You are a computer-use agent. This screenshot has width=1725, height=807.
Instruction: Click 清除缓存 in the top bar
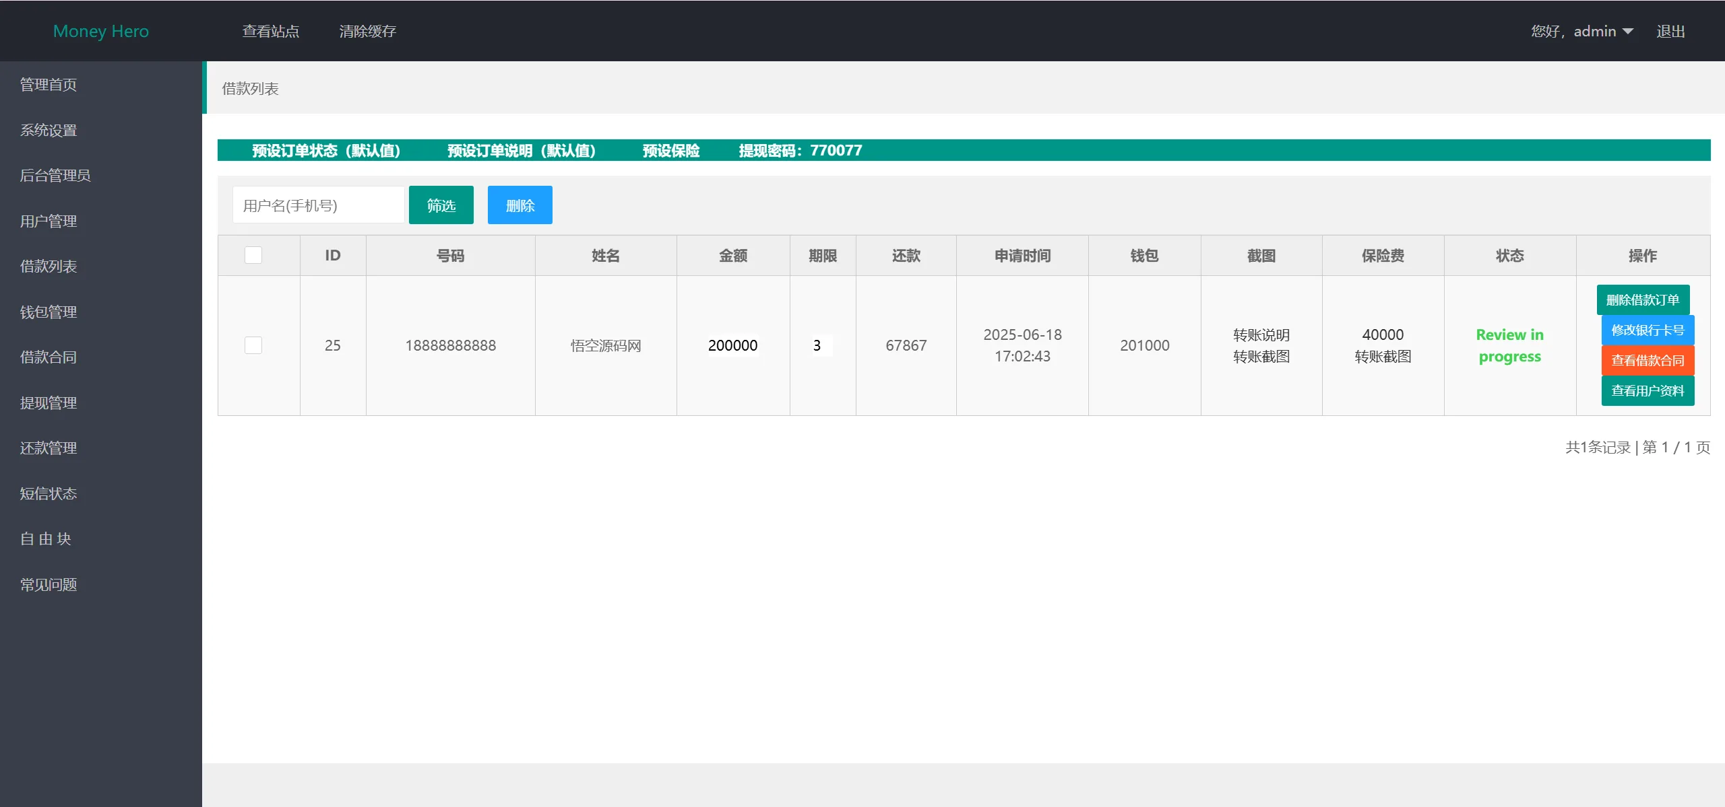[x=367, y=32]
